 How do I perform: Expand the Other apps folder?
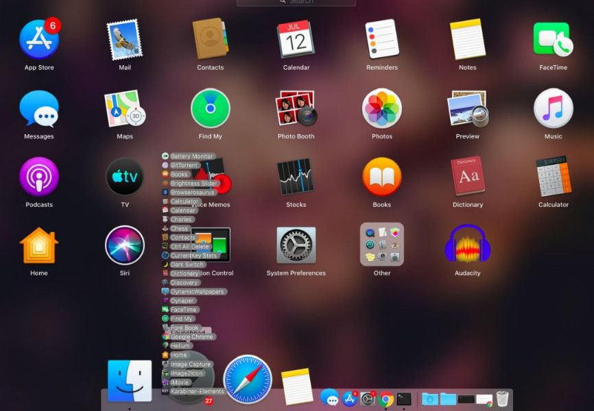pos(381,245)
